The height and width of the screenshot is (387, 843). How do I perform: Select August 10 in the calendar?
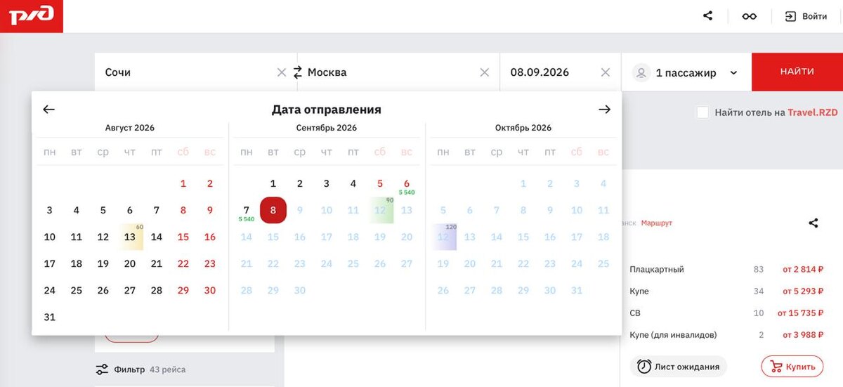pos(50,237)
